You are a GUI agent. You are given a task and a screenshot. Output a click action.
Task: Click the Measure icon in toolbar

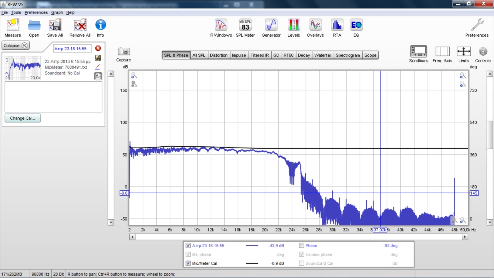13,25
